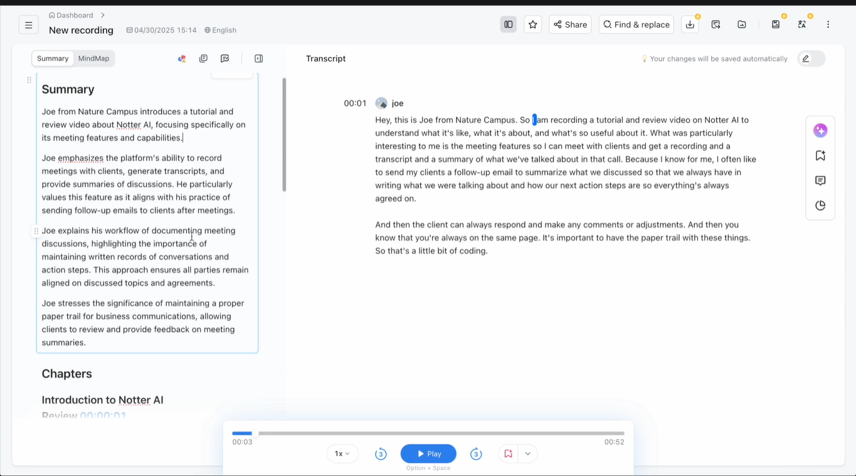This screenshot has width=856, height=476.
Task: Copy summary using the copy icon
Action: pyautogui.click(x=203, y=58)
